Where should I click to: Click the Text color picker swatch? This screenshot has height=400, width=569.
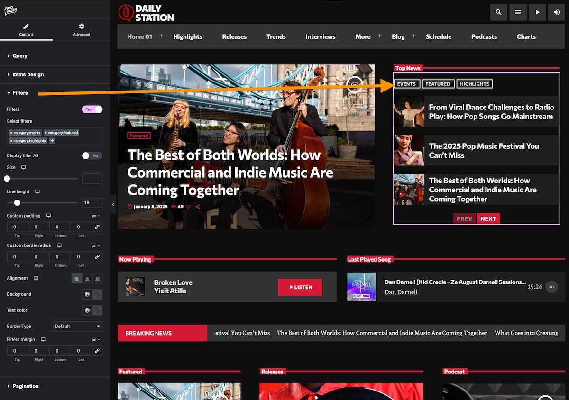point(97,310)
